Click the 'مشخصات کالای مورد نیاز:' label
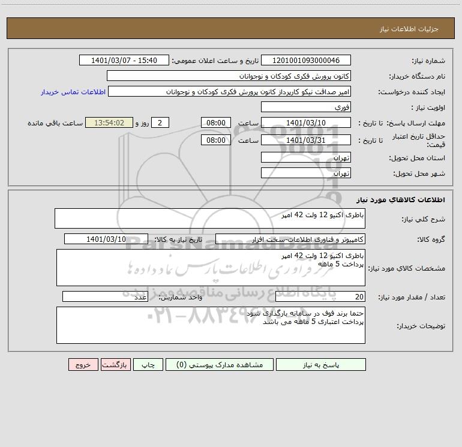Viewport: 462px width, 447px height. (407, 268)
